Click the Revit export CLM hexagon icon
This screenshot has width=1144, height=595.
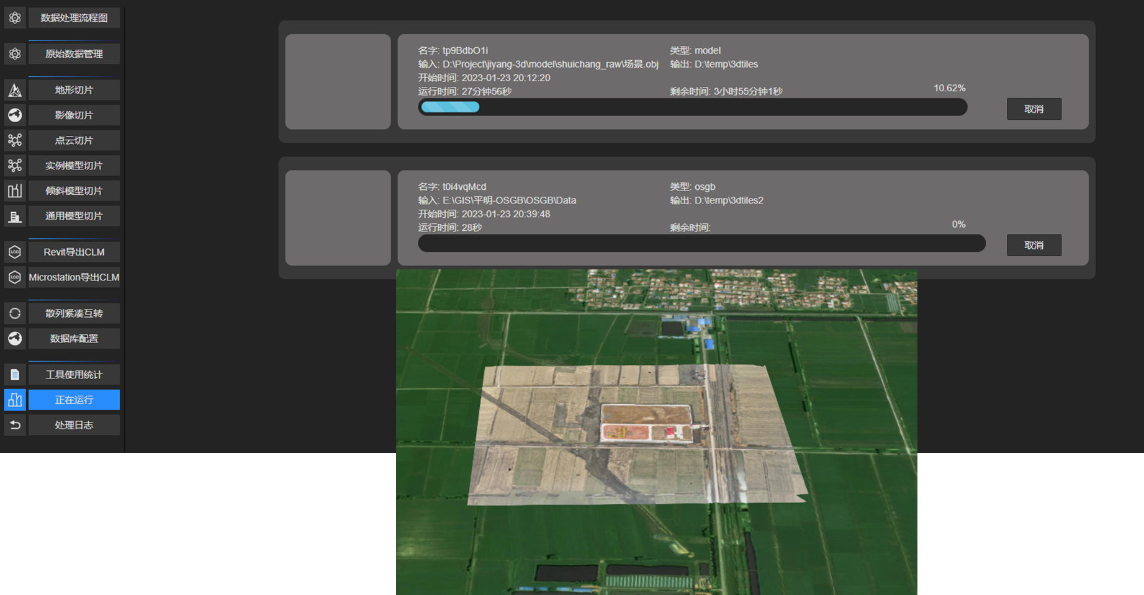click(x=15, y=252)
